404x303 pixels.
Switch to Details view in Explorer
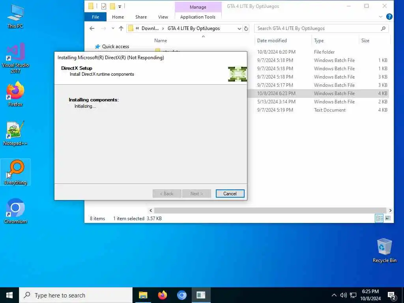click(379, 218)
